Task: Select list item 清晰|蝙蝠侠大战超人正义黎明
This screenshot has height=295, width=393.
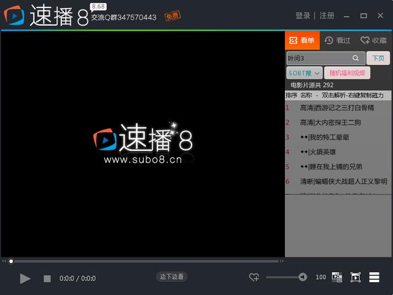Action: coord(338,181)
